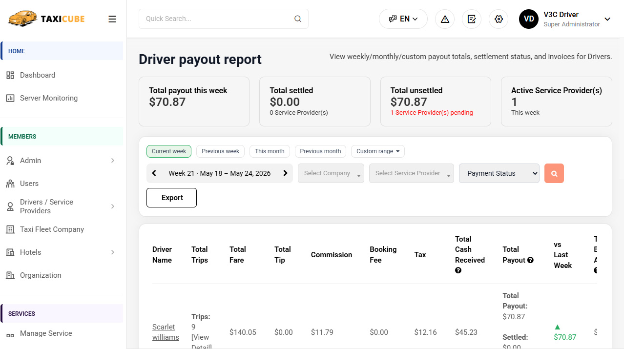The image size is (624, 349).
Task: Open the Select Company dropdown
Action: (x=331, y=173)
